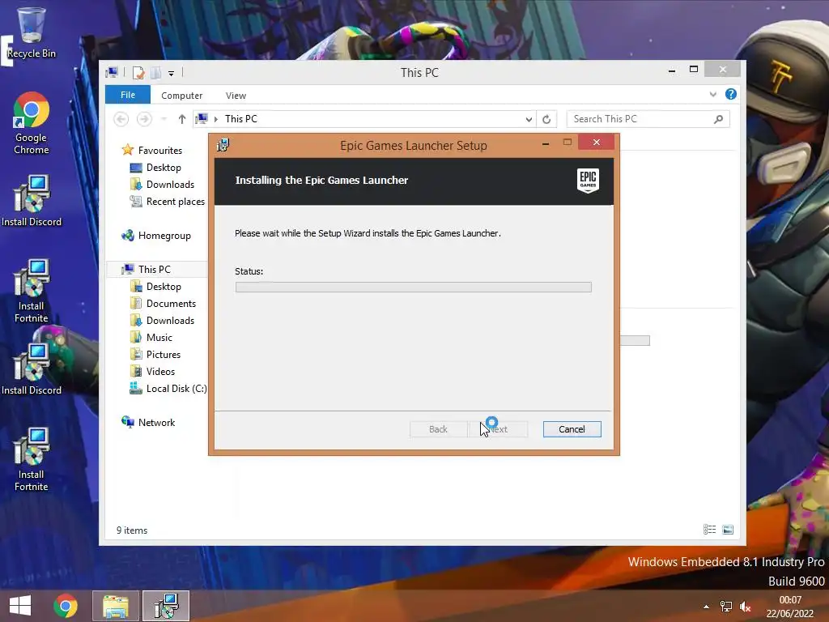Select the Install Fortnite icon above the lower Install Discord
This screenshot has width=829, height=622.
point(32,291)
